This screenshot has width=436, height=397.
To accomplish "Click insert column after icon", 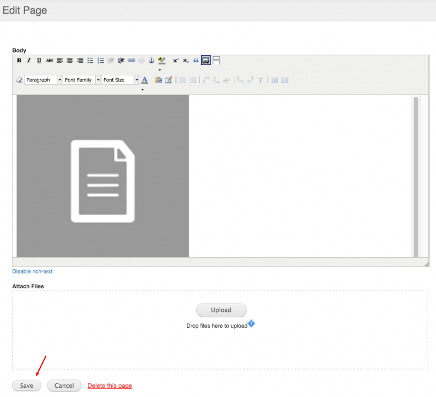I will (250, 80).
